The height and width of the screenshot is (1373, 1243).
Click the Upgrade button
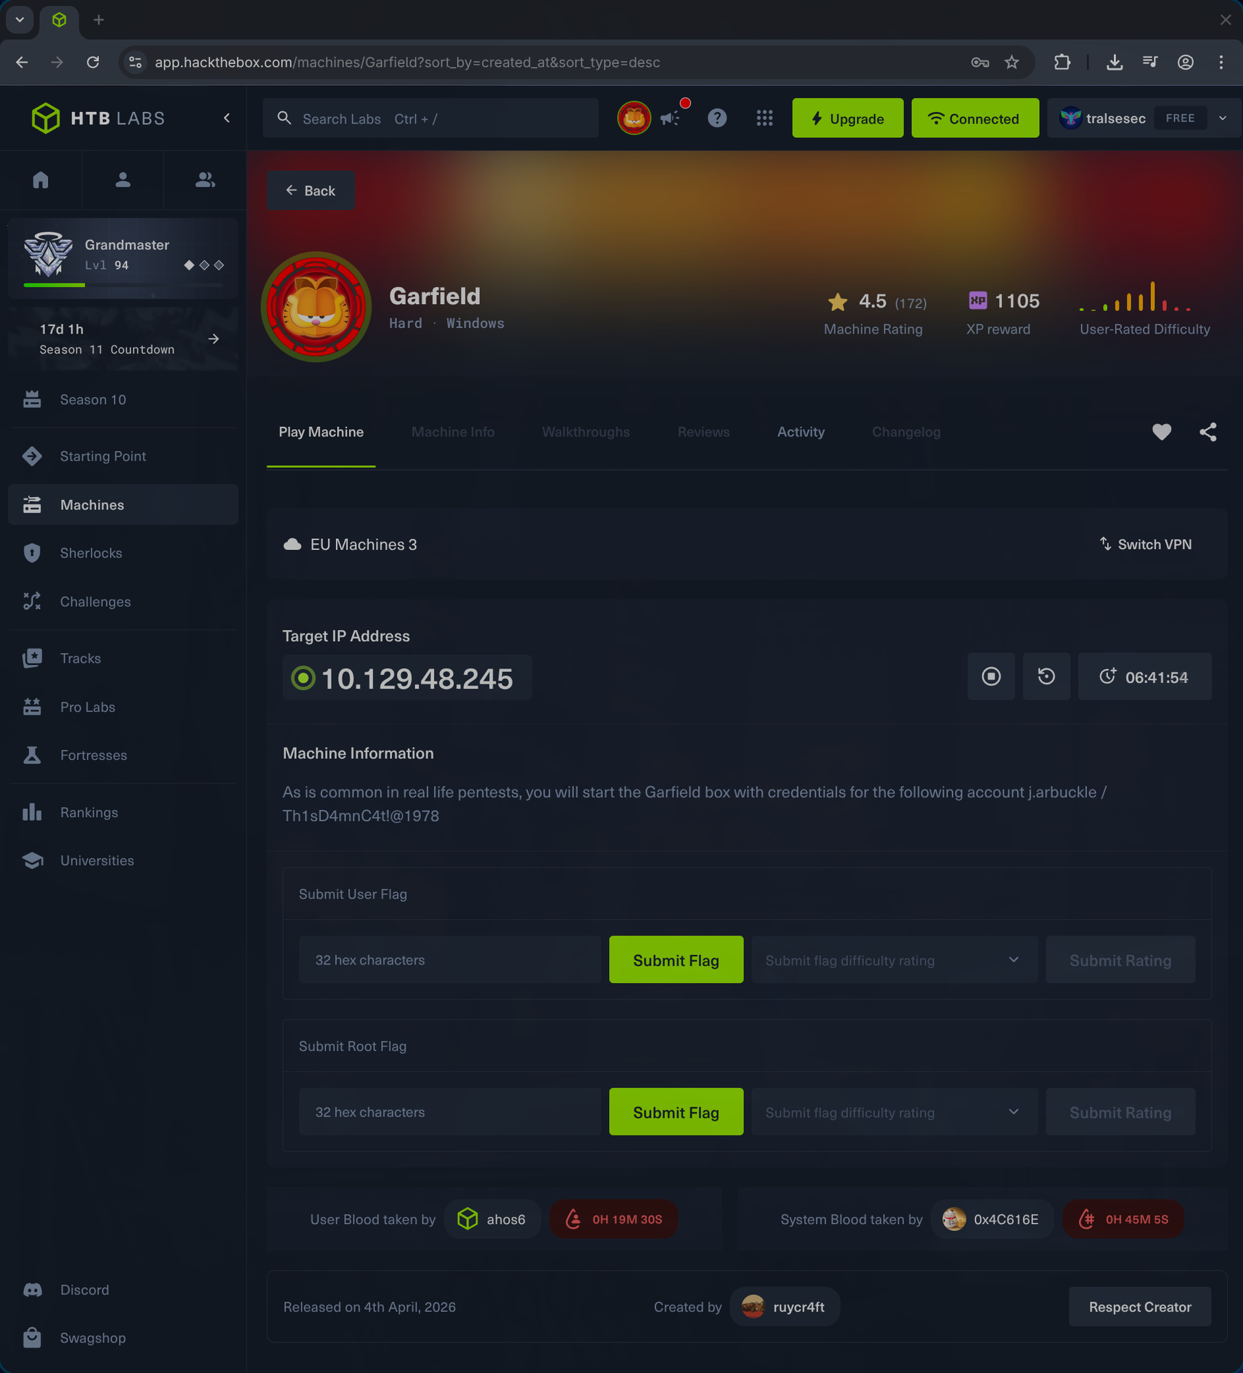point(847,118)
